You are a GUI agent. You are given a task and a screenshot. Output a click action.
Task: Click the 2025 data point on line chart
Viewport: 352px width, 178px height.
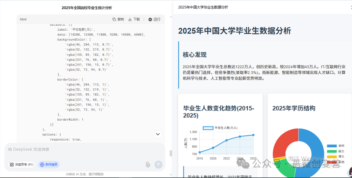tap(253, 135)
